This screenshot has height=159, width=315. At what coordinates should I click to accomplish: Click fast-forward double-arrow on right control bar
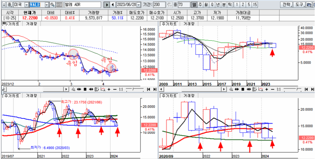[x=249, y=89]
